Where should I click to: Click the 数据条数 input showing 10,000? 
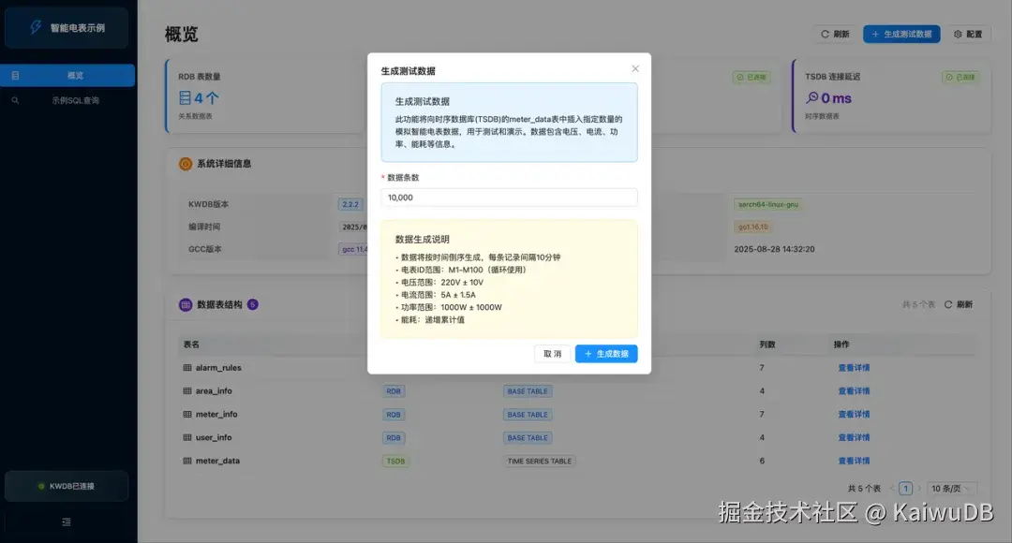tap(509, 198)
